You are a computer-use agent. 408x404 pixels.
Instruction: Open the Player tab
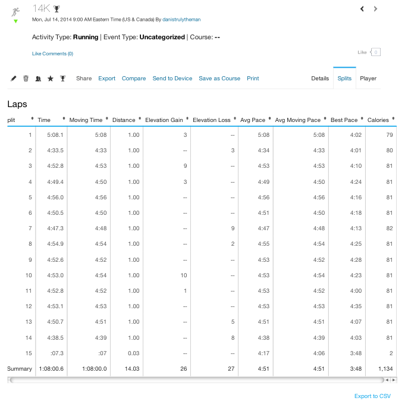[x=368, y=79]
